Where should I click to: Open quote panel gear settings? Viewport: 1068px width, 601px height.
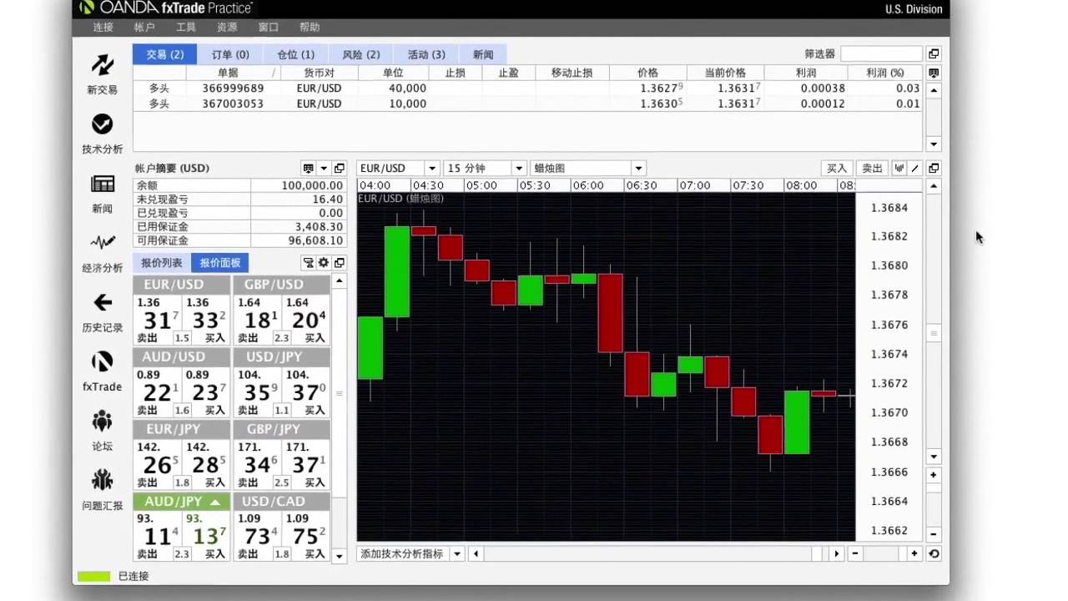click(x=324, y=263)
